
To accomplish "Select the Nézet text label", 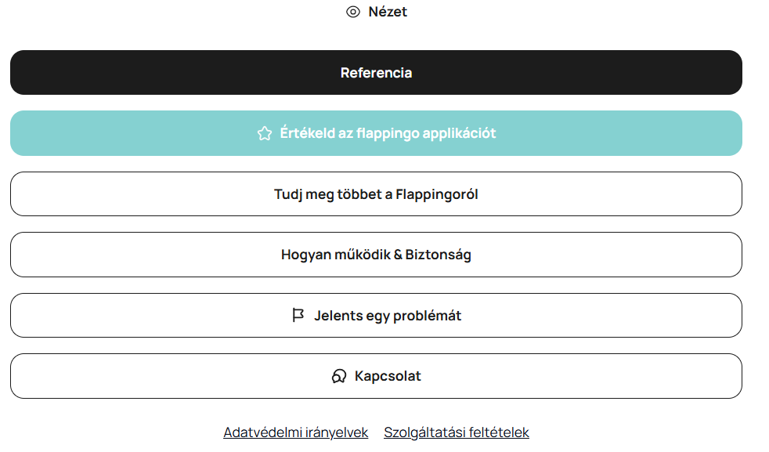I will point(388,12).
